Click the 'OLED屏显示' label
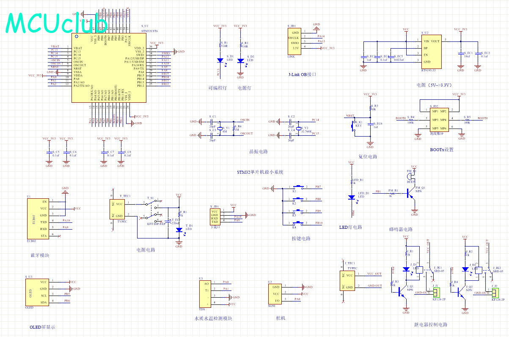This screenshot has height=337, width=509. (43, 327)
